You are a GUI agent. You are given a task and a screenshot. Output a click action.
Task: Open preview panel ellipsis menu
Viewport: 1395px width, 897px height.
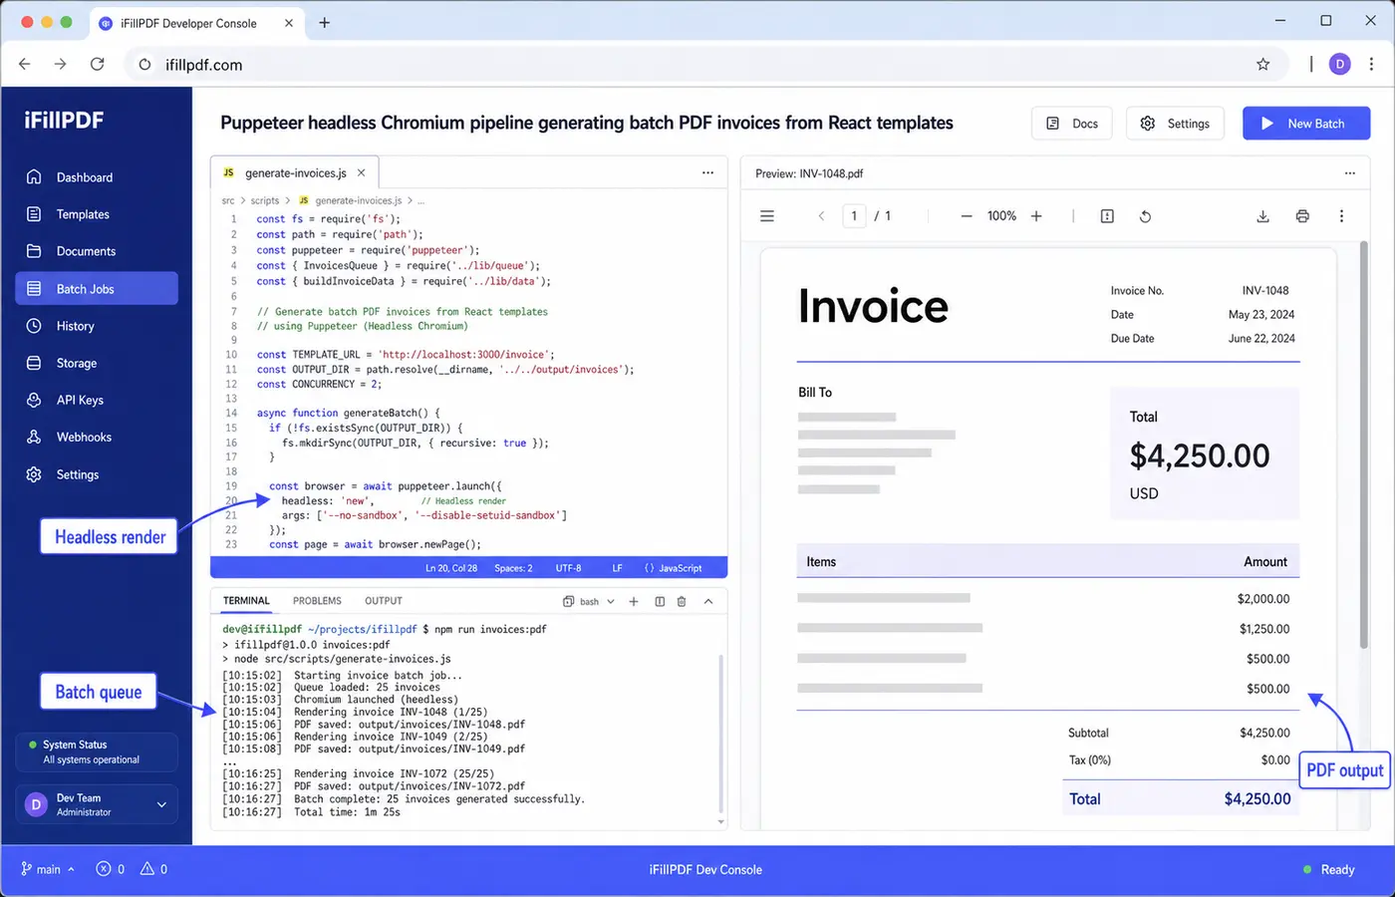click(x=1349, y=172)
